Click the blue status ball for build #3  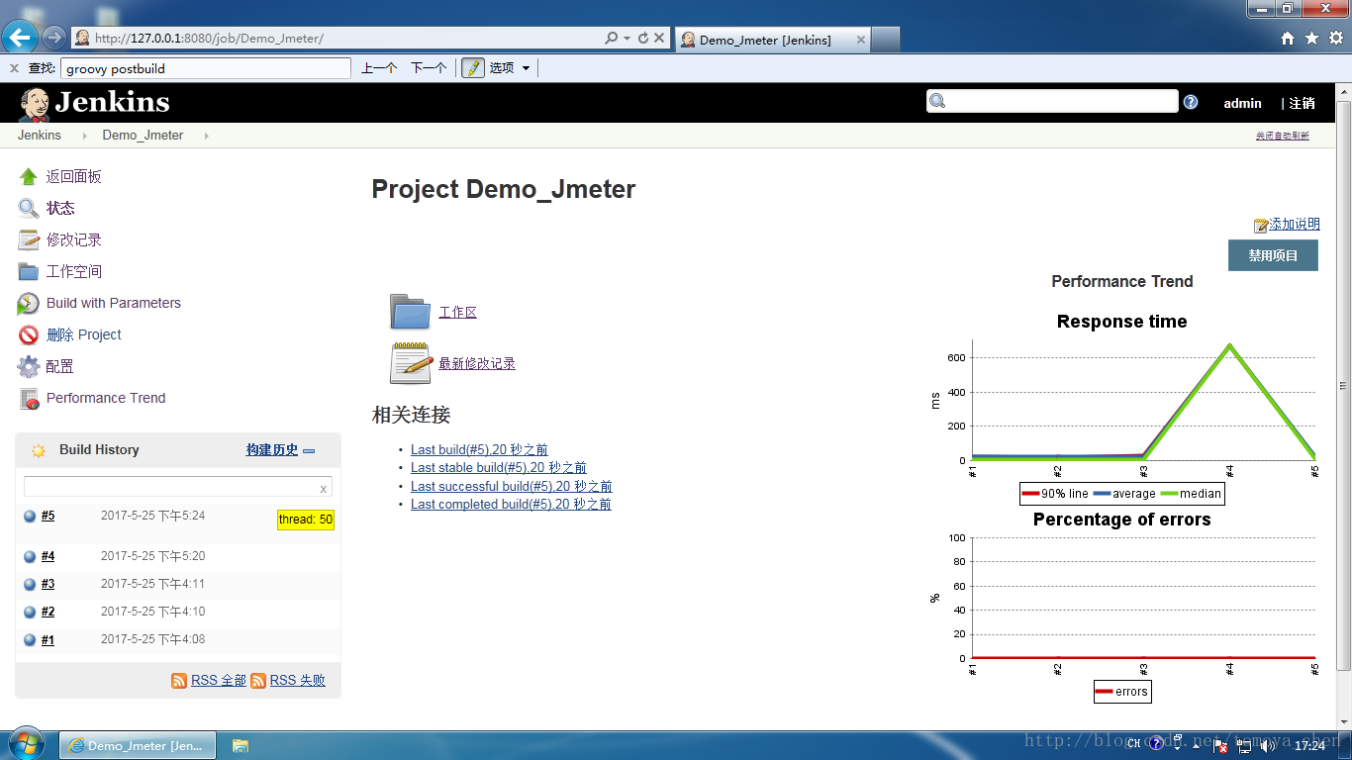click(x=30, y=585)
